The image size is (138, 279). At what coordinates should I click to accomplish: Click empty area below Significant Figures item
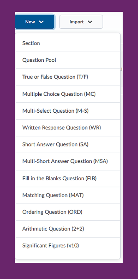(68, 256)
